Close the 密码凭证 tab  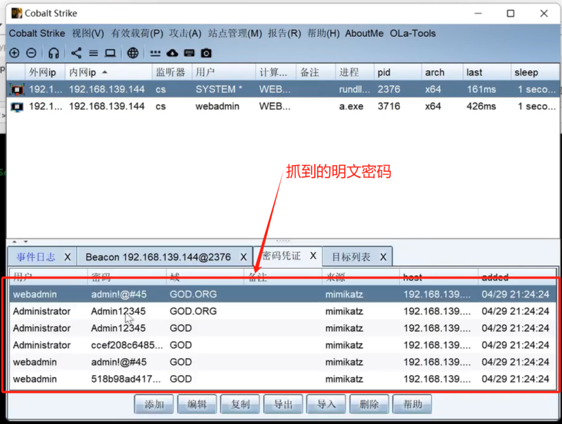[x=313, y=256]
